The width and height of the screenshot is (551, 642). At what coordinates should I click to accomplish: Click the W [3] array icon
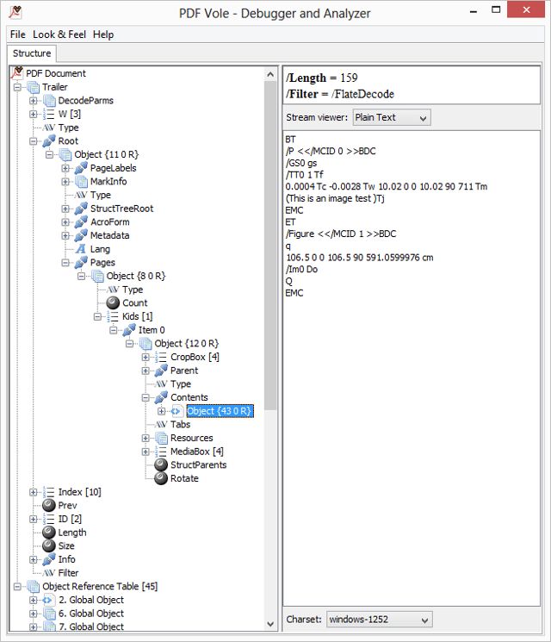(x=49, y=114)
